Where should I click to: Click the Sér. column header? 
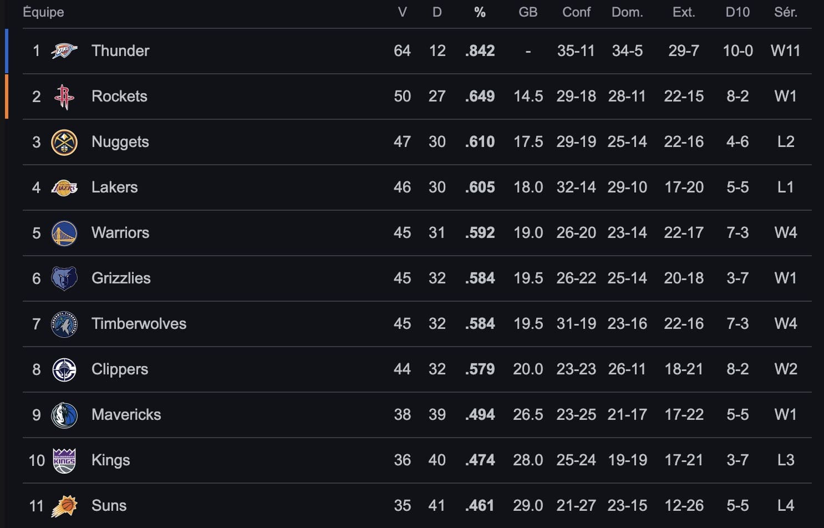(x=785, y=12)
